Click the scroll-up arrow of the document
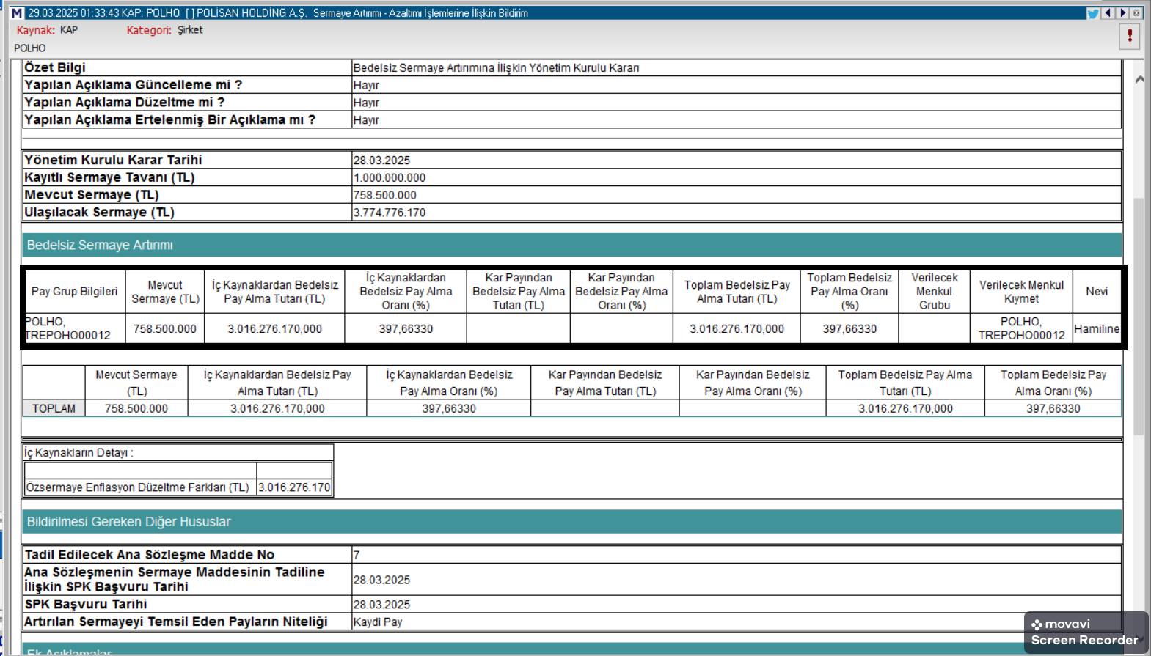Viewport: 1151px width, 656px height. 1139,79
